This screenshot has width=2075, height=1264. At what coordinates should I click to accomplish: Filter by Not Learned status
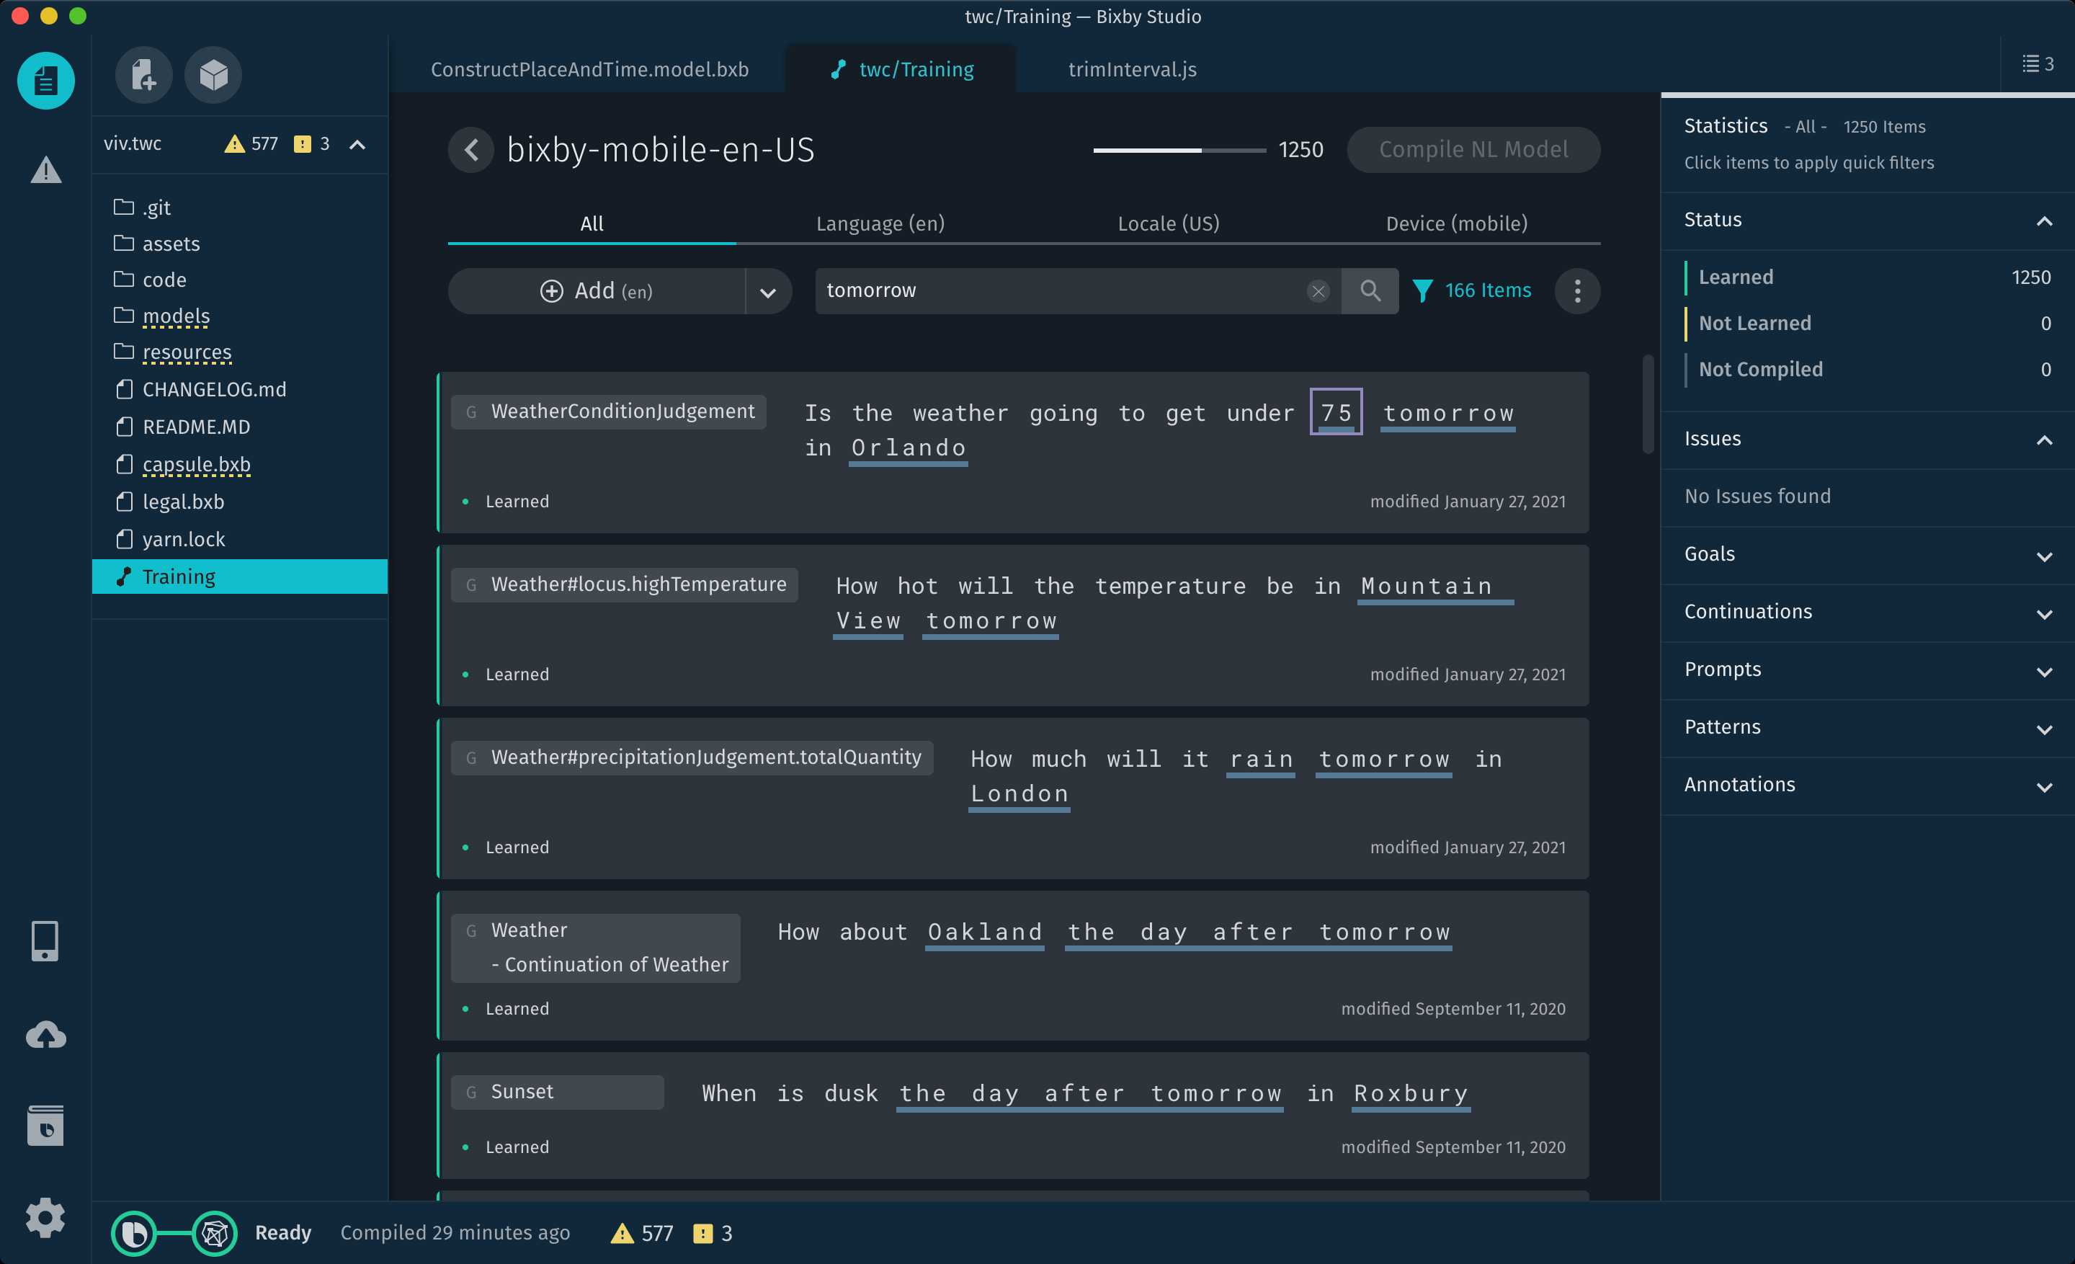pos(1867,324)
